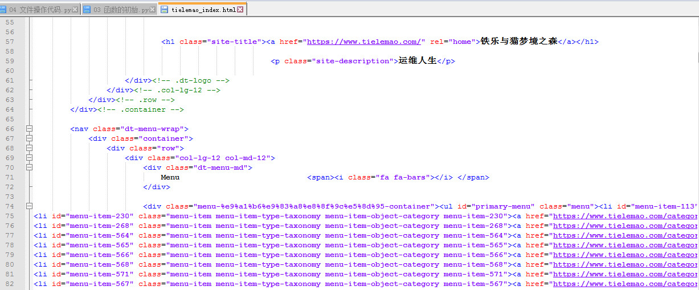Click the closing </div> tag on line 72
The image size is (699, 290).
click(157, 187)
